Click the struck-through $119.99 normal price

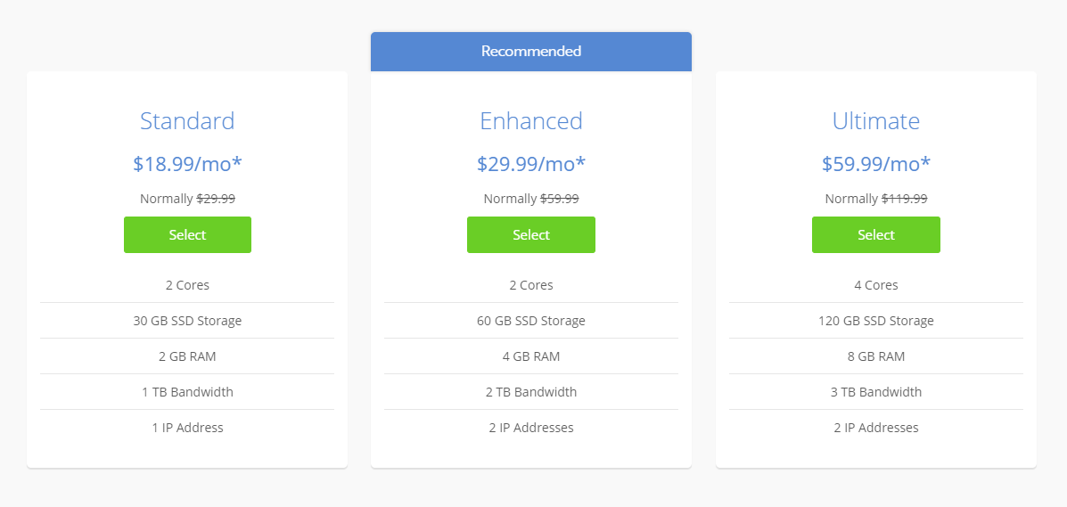point(904,199)
